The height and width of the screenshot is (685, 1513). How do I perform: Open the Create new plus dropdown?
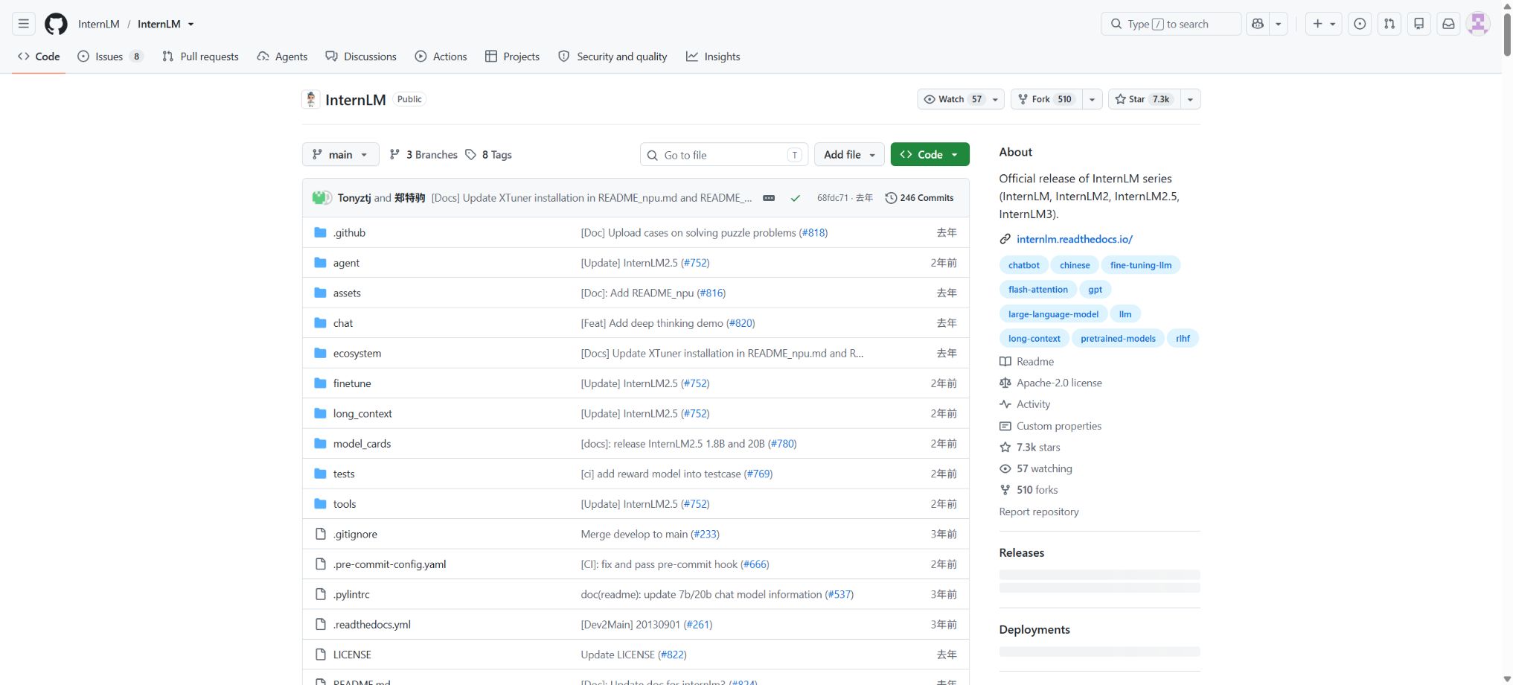pyautogui.click(x=1324, y=24)
